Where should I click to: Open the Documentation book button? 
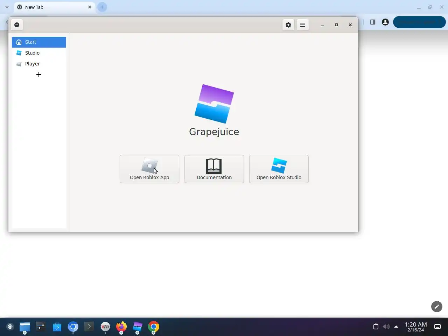[214, 169]
